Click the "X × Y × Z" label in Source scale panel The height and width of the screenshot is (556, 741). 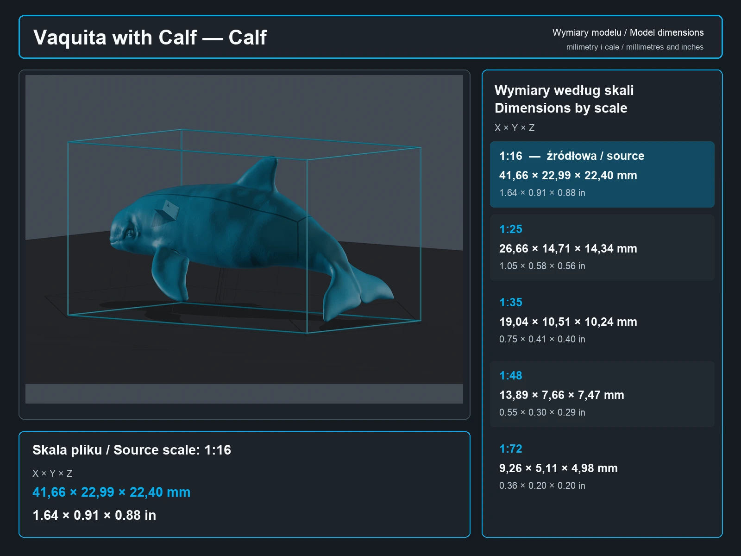(x=52, y=474)
